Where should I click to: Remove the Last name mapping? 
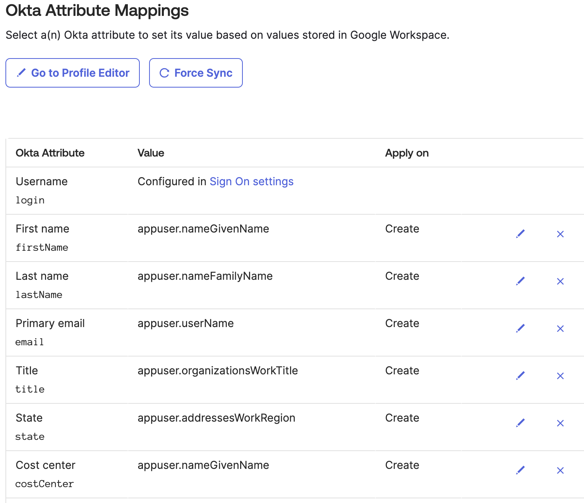tap(560, 281)
